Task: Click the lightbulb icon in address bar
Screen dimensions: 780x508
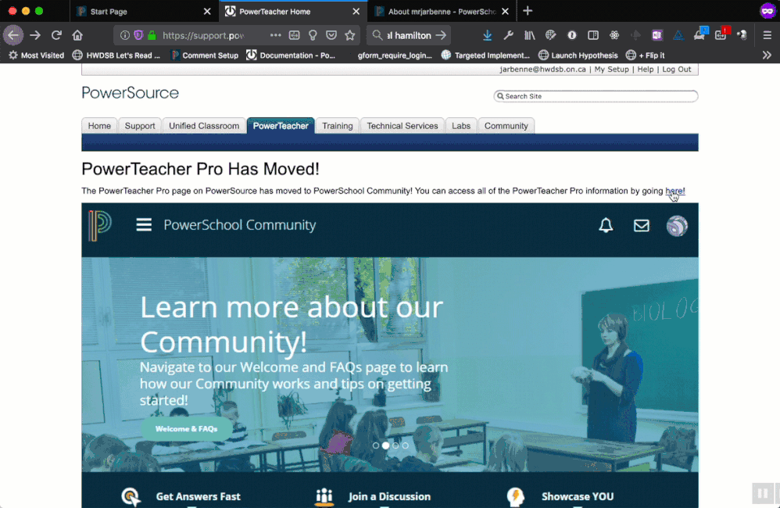Action: point(313,35)
